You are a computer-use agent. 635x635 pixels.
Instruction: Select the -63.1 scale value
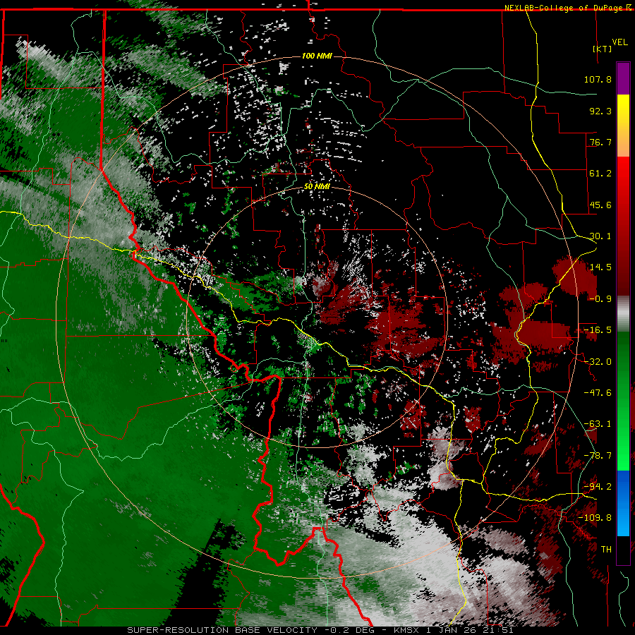click(598, 424)
